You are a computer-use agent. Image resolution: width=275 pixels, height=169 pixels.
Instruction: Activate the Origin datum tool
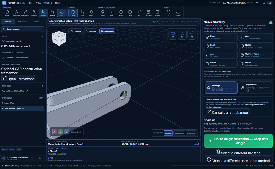[x=73, y=13]
